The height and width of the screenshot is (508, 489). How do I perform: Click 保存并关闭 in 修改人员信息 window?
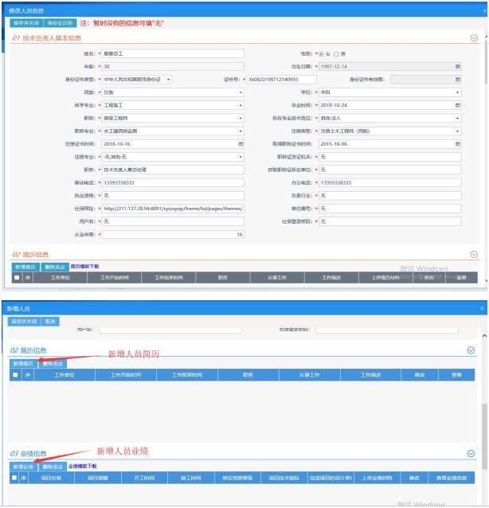(x=25, y=23)
